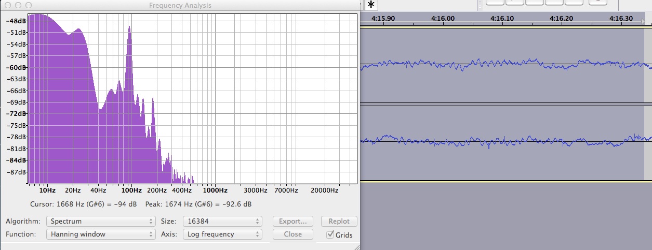This screenshot has width=652, height=250.
Task: Click the 3000Hz label on the frequency axis
Action: click(256, 190)
